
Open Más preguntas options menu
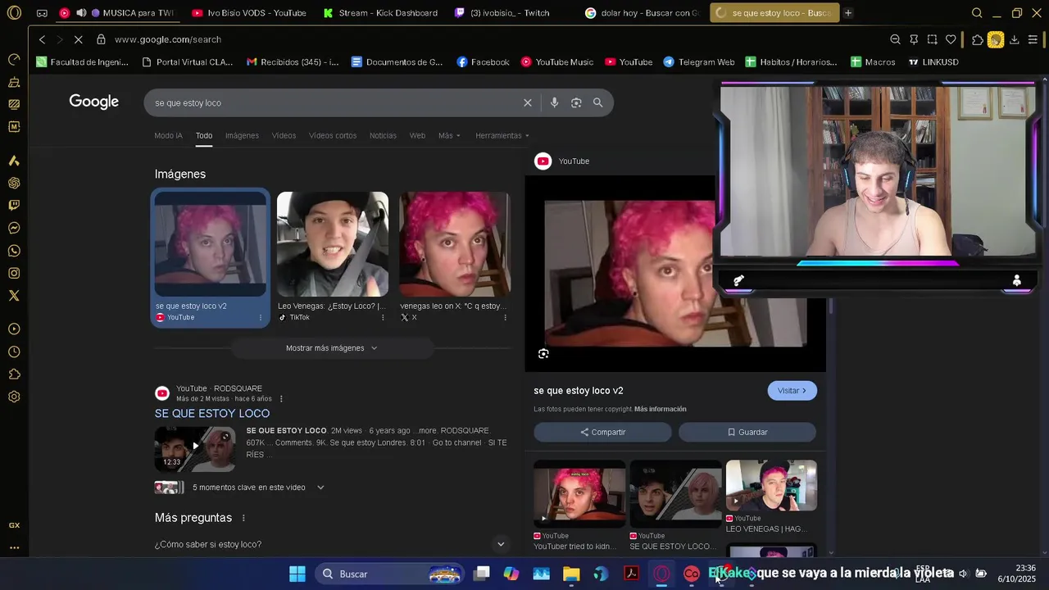[243, 518]
